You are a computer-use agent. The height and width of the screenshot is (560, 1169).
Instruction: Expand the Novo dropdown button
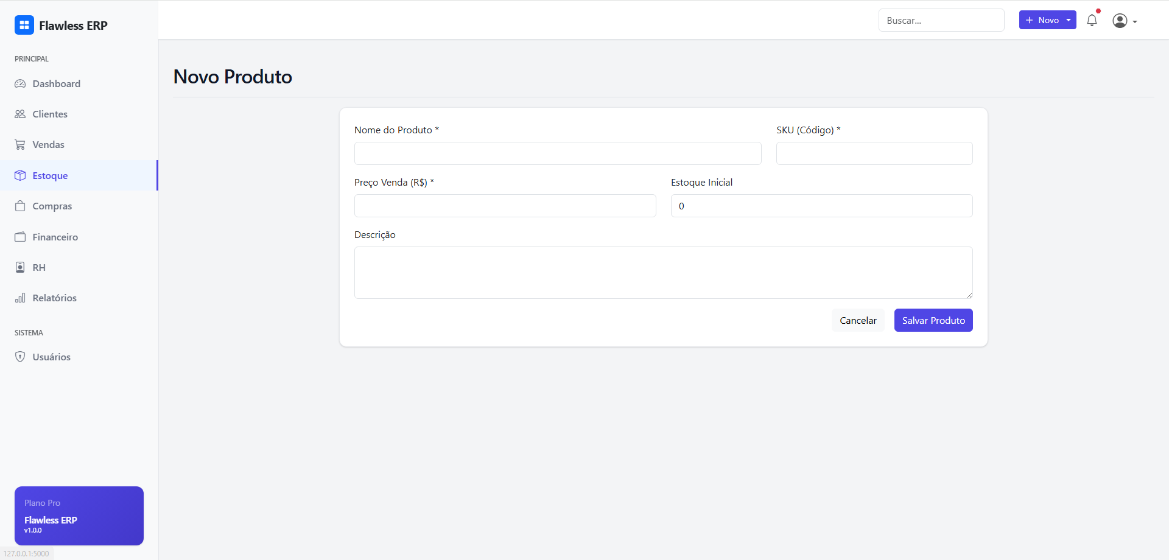1047,20
